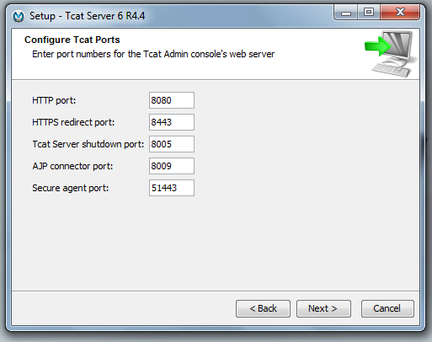Maximize the setup window
Viewport: 432px width, 342px height.
point(369,13)
